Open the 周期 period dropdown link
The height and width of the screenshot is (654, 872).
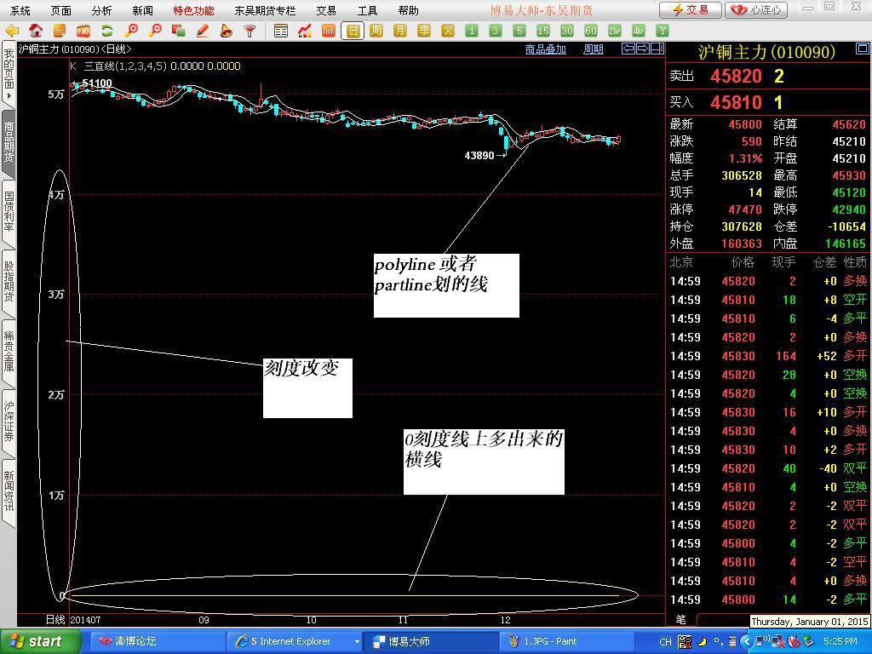click(593, 49)
